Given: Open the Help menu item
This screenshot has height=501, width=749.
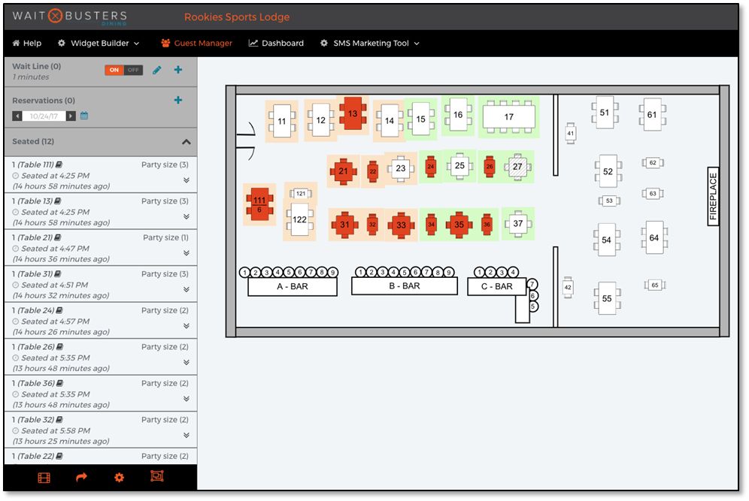Looking at the screenshot, I should click(27, 43).
